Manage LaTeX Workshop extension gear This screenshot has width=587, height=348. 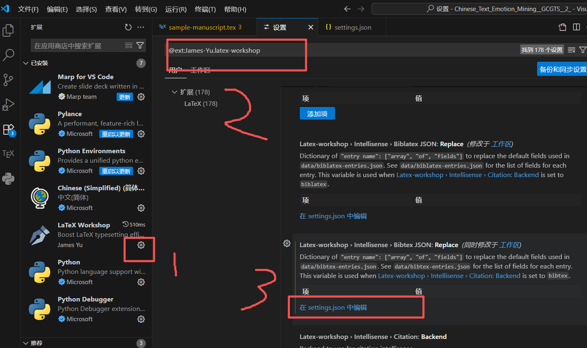tap(141, 245)
